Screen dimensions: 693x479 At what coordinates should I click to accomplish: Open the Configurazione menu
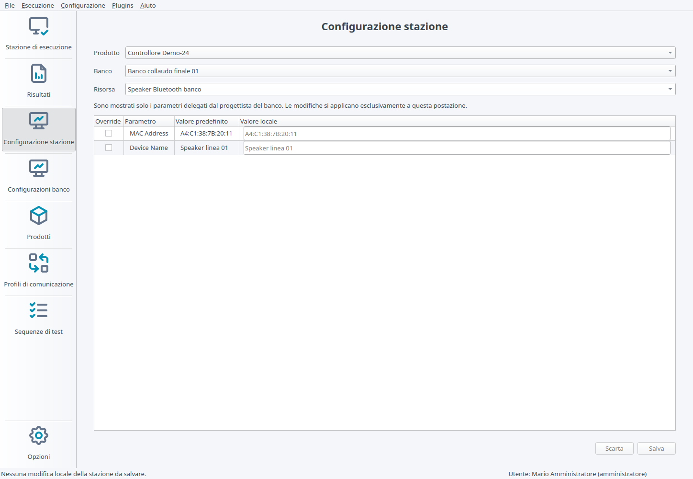point(83,5)
